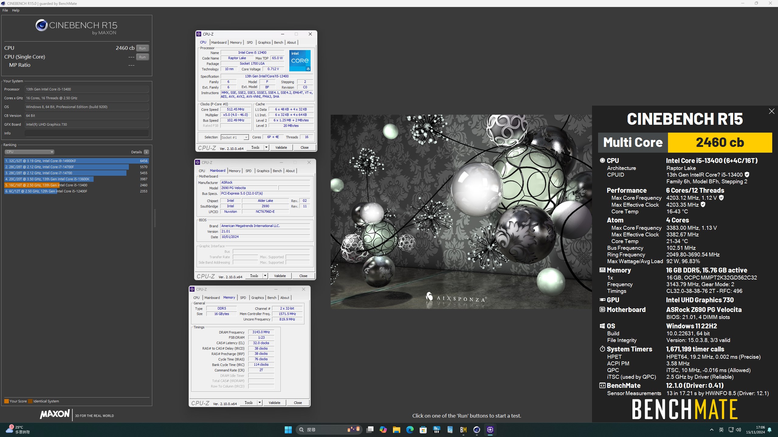Close the BenchMate result overlay with X
This screenshot has height=437, width=778.
pos(772,111)
